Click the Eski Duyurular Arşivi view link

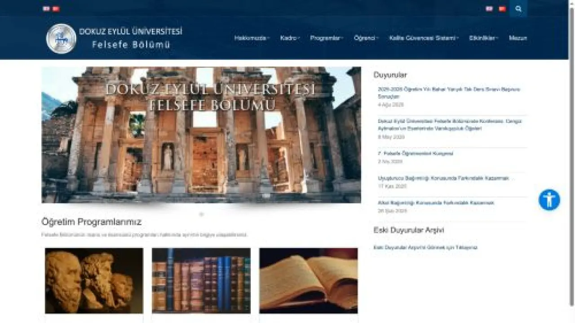click(425, 247)
